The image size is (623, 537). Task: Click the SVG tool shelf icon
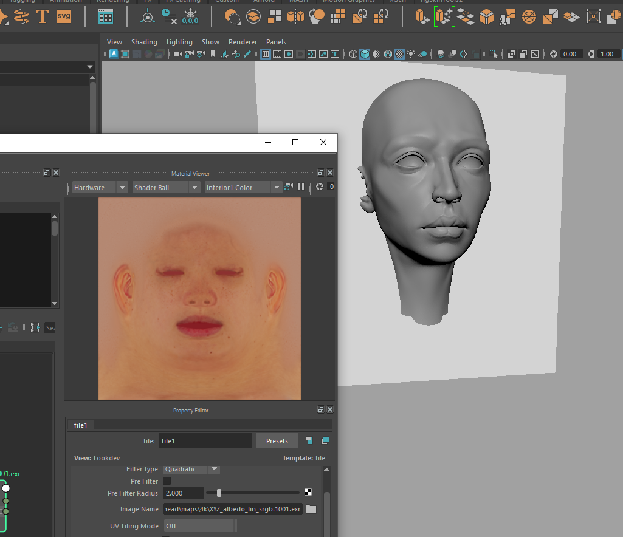[x=63, y=16]
